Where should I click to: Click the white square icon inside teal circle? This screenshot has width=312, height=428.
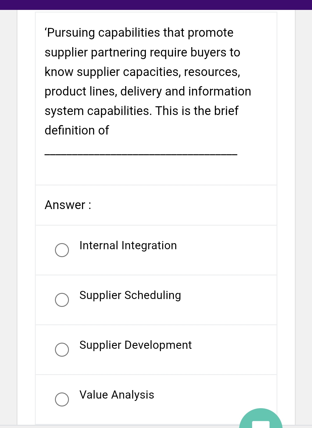(x=261, y=425)
